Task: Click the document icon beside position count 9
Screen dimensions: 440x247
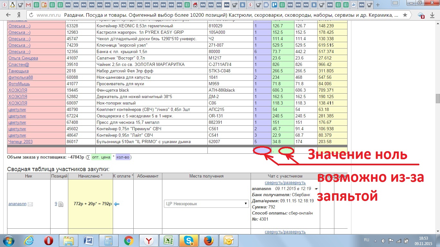Action: [x=61, y=204]
